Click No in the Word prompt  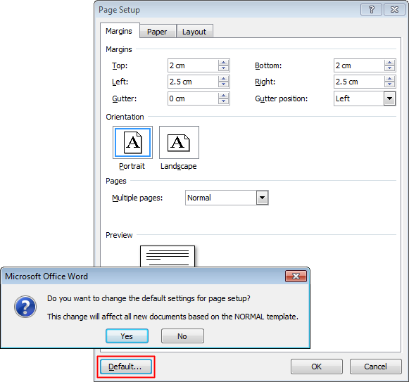coord(182,336)
